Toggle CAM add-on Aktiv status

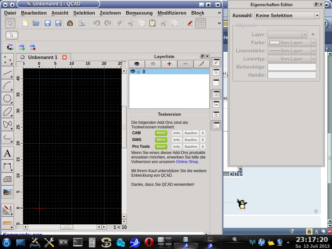tap(161, 133)
